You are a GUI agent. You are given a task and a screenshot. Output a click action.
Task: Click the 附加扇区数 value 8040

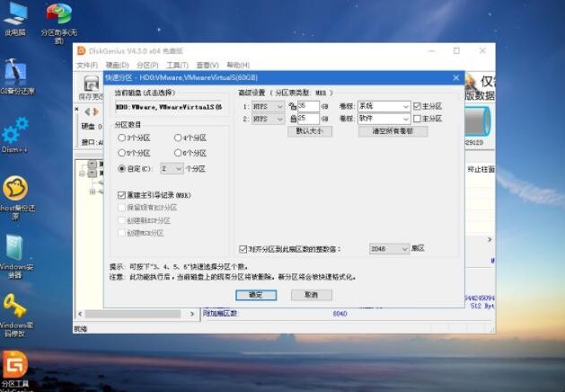coord(340,314)
